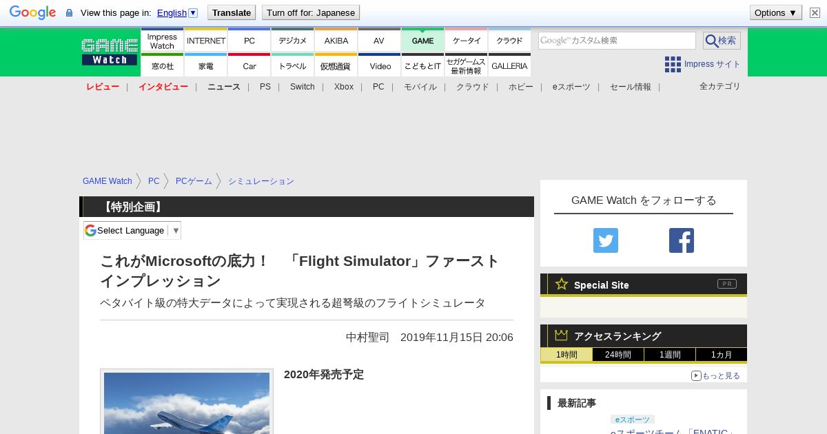Open the INTERNET site tab
Screen dimensions: 827x434
[x=206, y=41]
